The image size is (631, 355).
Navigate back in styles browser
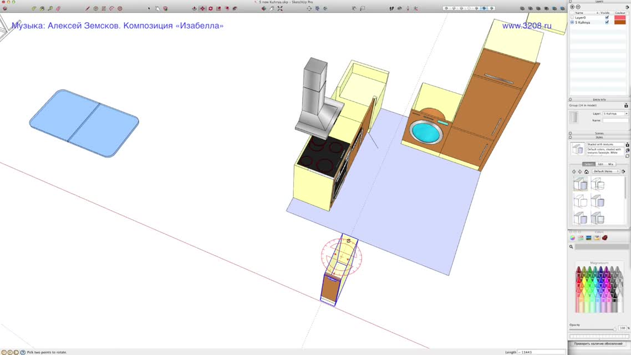coord(574,171)
